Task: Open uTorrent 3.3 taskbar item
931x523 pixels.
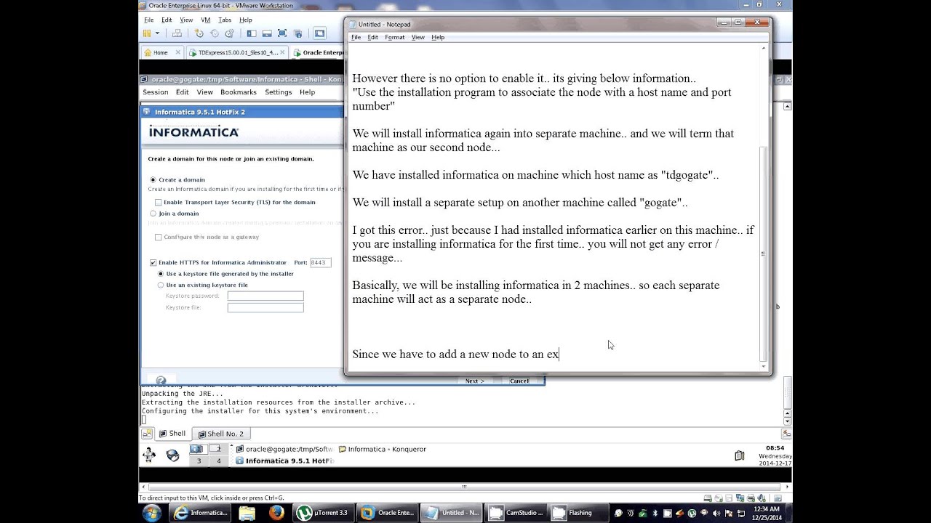Action: 323,513
